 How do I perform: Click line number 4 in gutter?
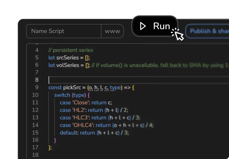tap(37, 50)
